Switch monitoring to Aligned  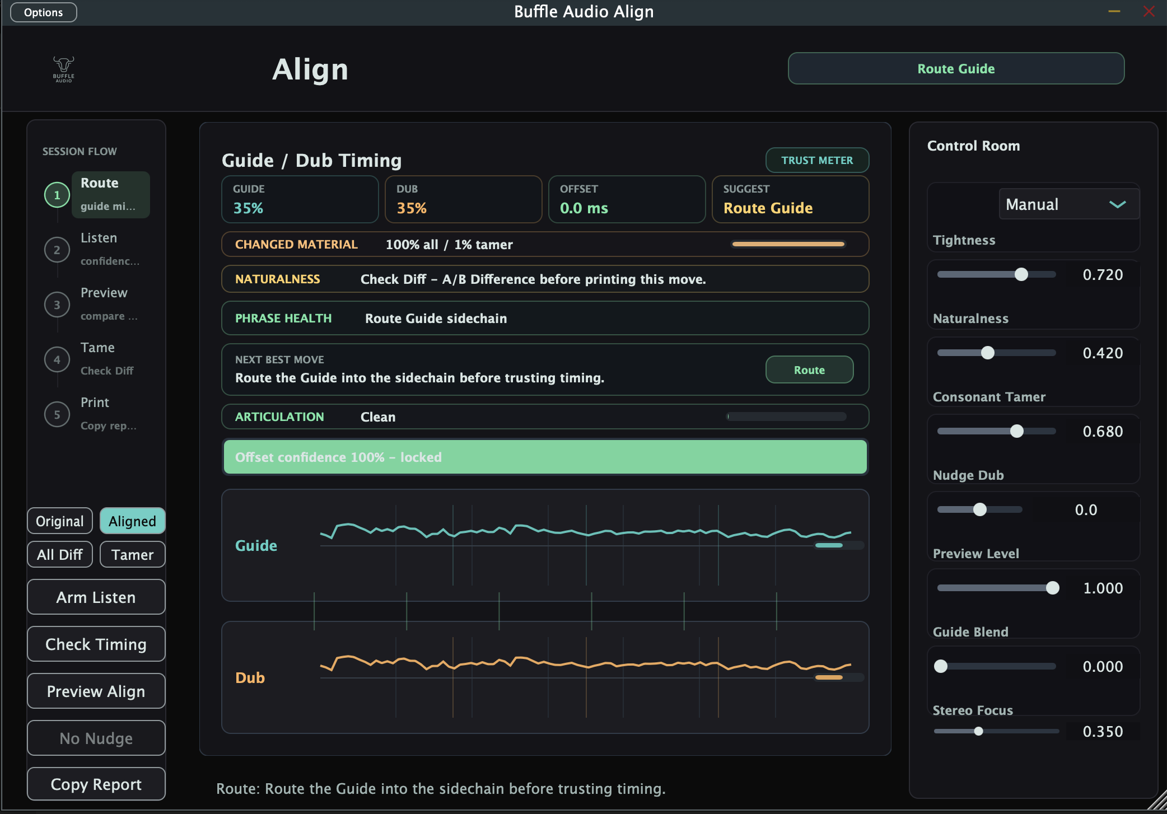pyautogui.click(x=132, y=521)
